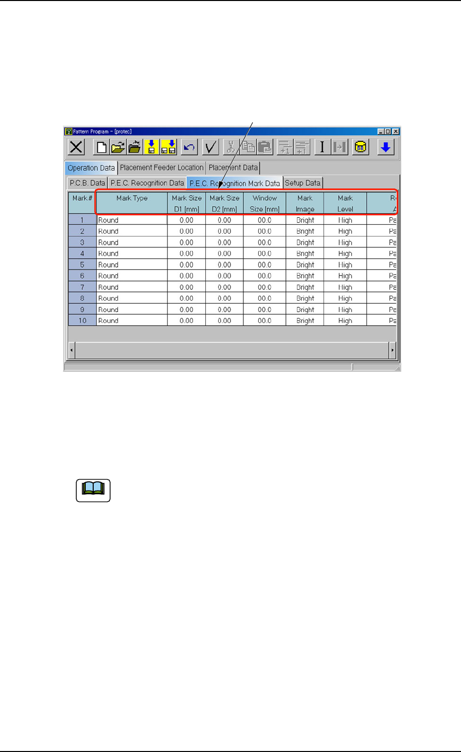Switch to Placement Feeder Location tab
This screenshot has height=752, width=461.
click(162, 168)
